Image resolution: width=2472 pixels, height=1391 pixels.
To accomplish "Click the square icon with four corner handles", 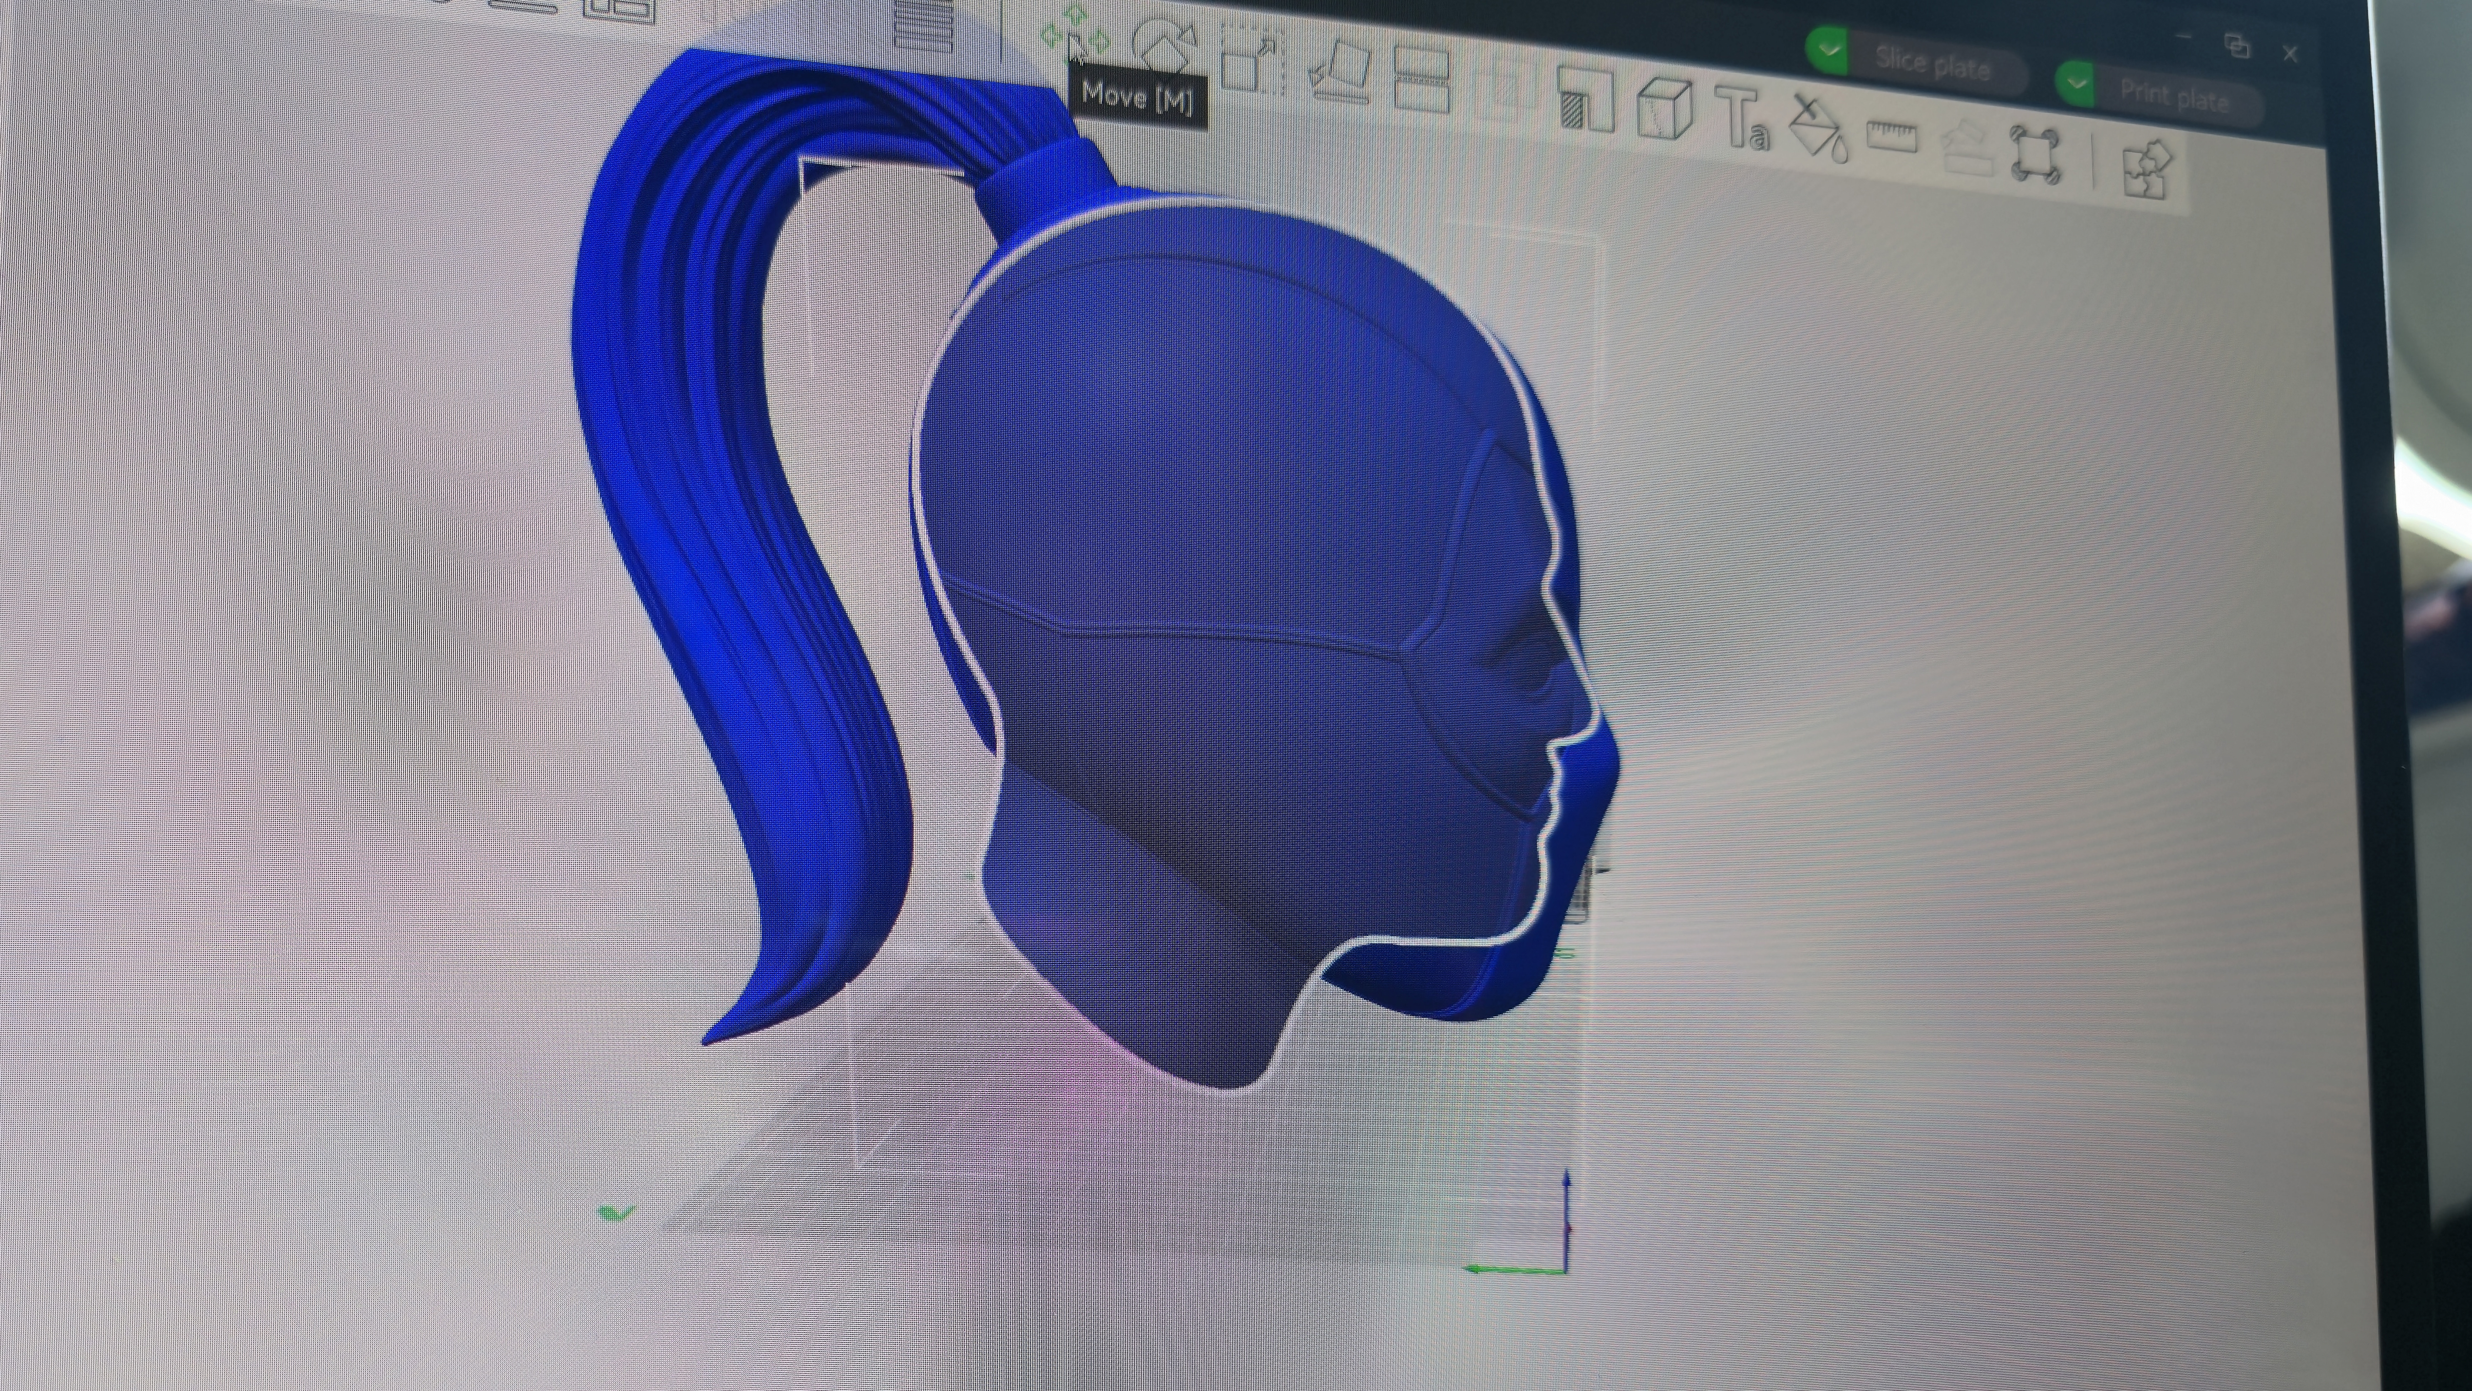I will [2035, 155].
